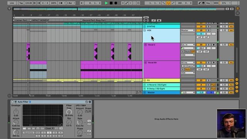Fold Auto Filter device with triangle icon
This screenshot has height=139, width=247.
coord(15,102)
